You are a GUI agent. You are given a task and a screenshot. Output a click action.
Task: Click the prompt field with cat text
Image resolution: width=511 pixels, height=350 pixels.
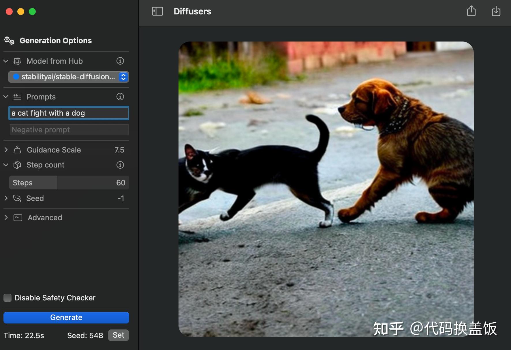pos(69,113)
